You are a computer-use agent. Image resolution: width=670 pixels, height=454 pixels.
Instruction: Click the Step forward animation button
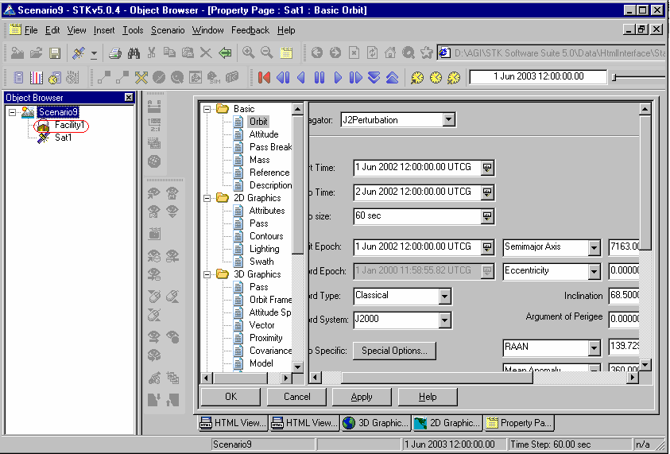click(x=355, y=77)
